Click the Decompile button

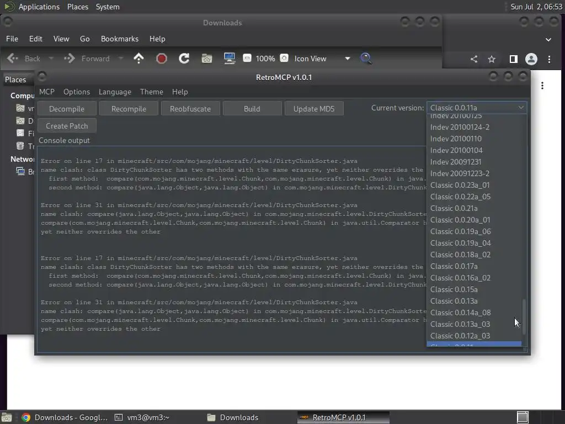point(67,109)
